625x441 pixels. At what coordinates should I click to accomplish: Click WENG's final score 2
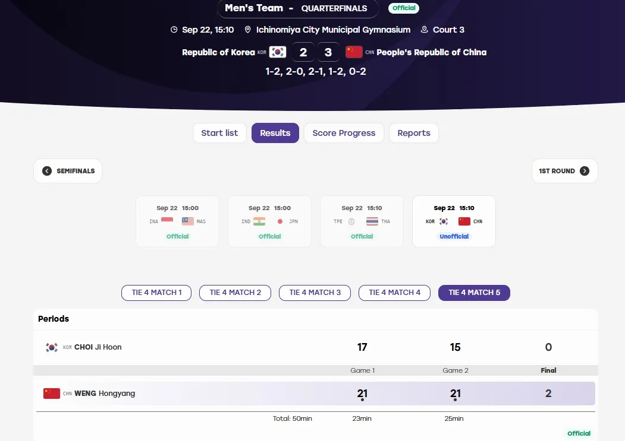coord(548,394)
